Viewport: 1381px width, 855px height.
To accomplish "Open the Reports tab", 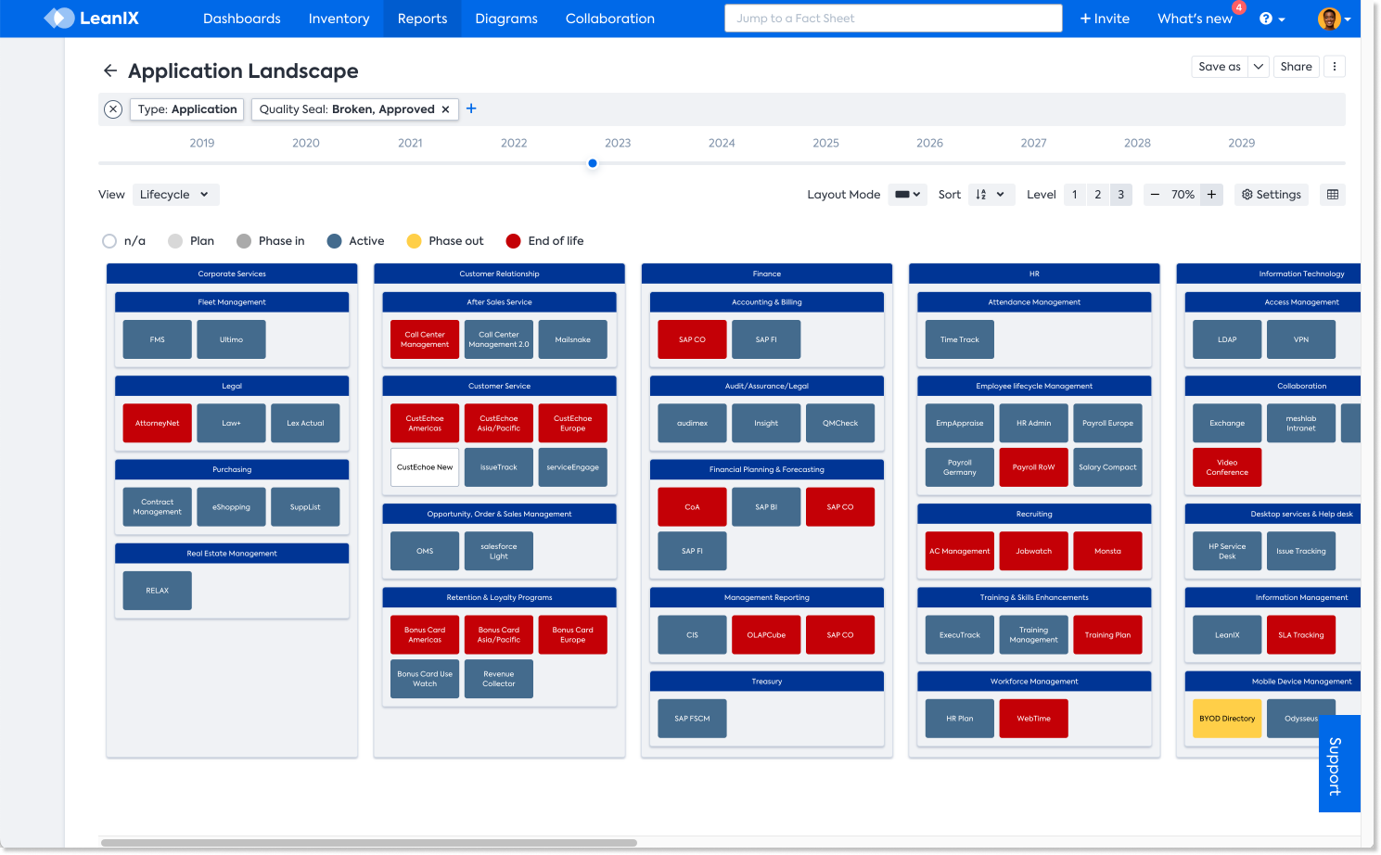I will (422, 19).
